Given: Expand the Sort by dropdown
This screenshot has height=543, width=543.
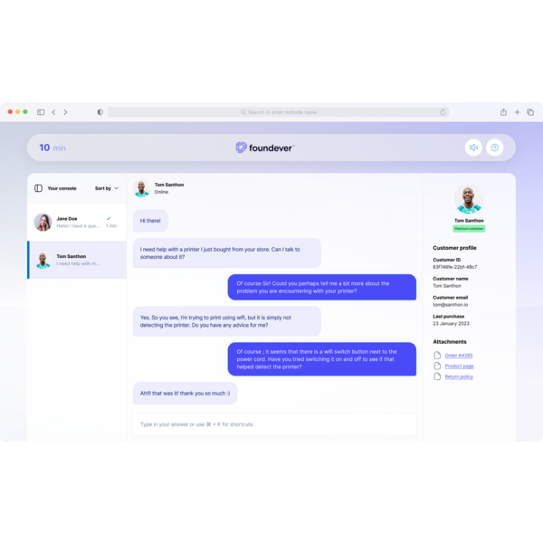Looking at the screenshot, I should [x=107, y=188].
